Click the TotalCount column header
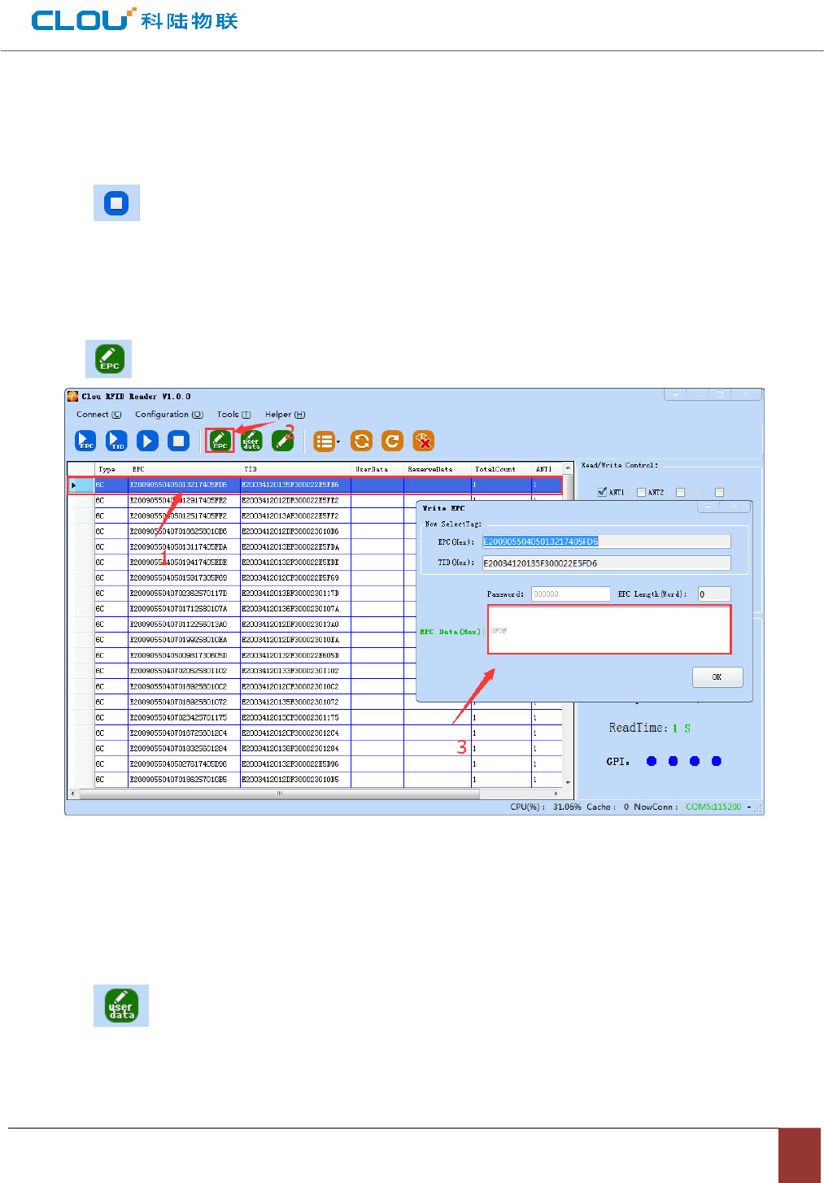The width and height of the screenshot is (824, 1183). 502,469
